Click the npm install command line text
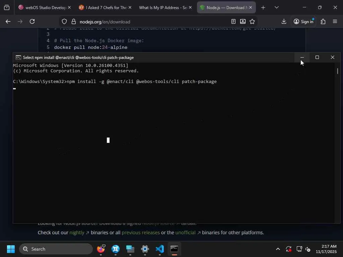The image size is (343, 257). coord(115,82)
